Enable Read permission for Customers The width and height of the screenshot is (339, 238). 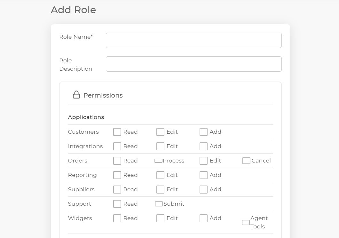(117, 132)
